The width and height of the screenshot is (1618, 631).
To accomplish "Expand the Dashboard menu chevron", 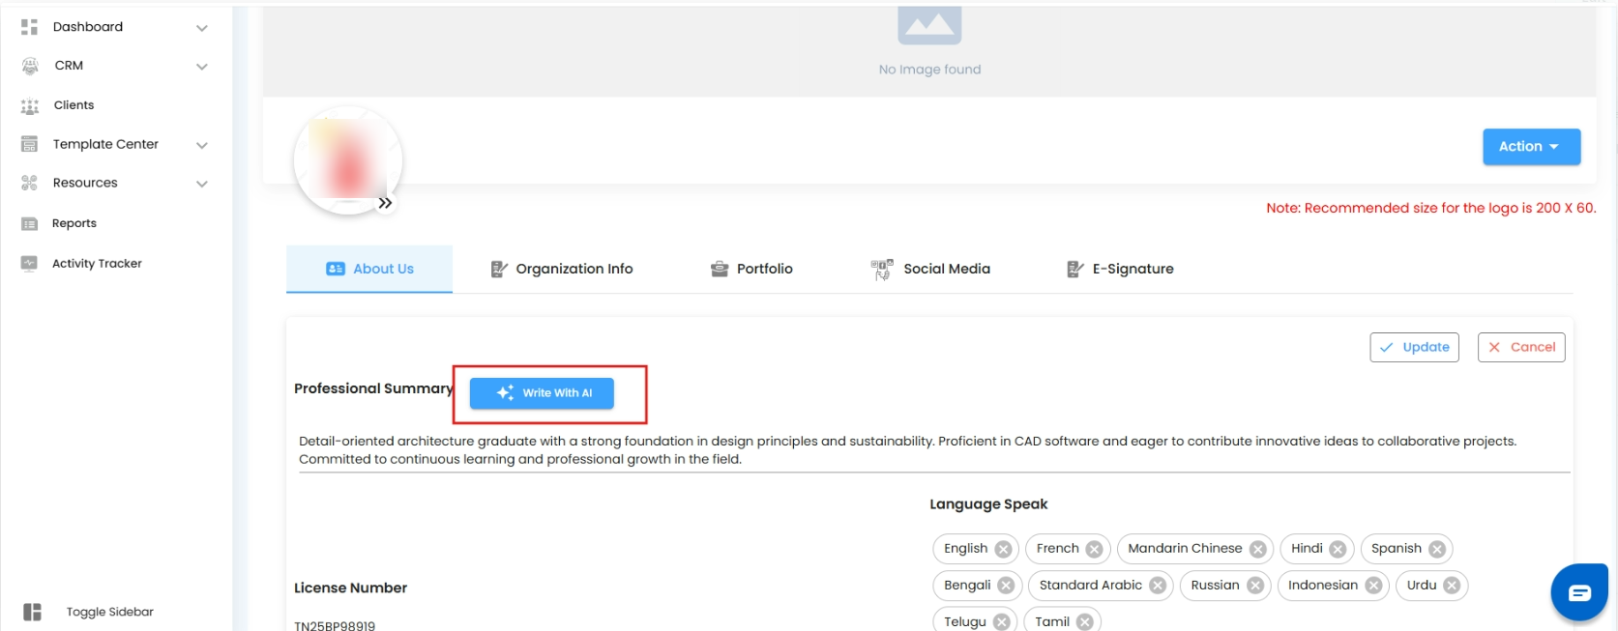I will click(x=202, y=28).
